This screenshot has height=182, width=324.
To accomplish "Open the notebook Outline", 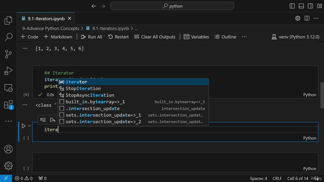I will point(225,37).
